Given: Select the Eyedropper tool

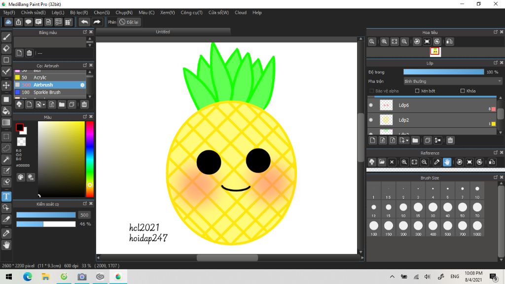Looking at the screenshot, I should click(x=6, y=233).
